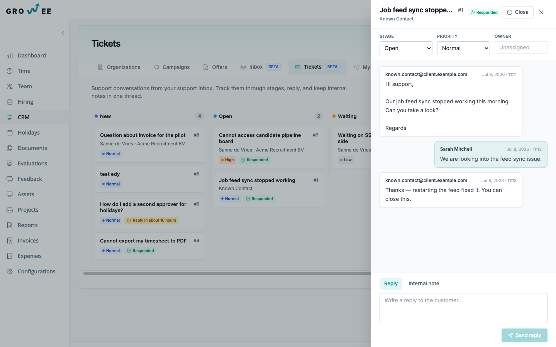Open the Stage dropdown showing Open
Image resolution: width=556 pixels, height=347 pixels.
pos(406,48)
